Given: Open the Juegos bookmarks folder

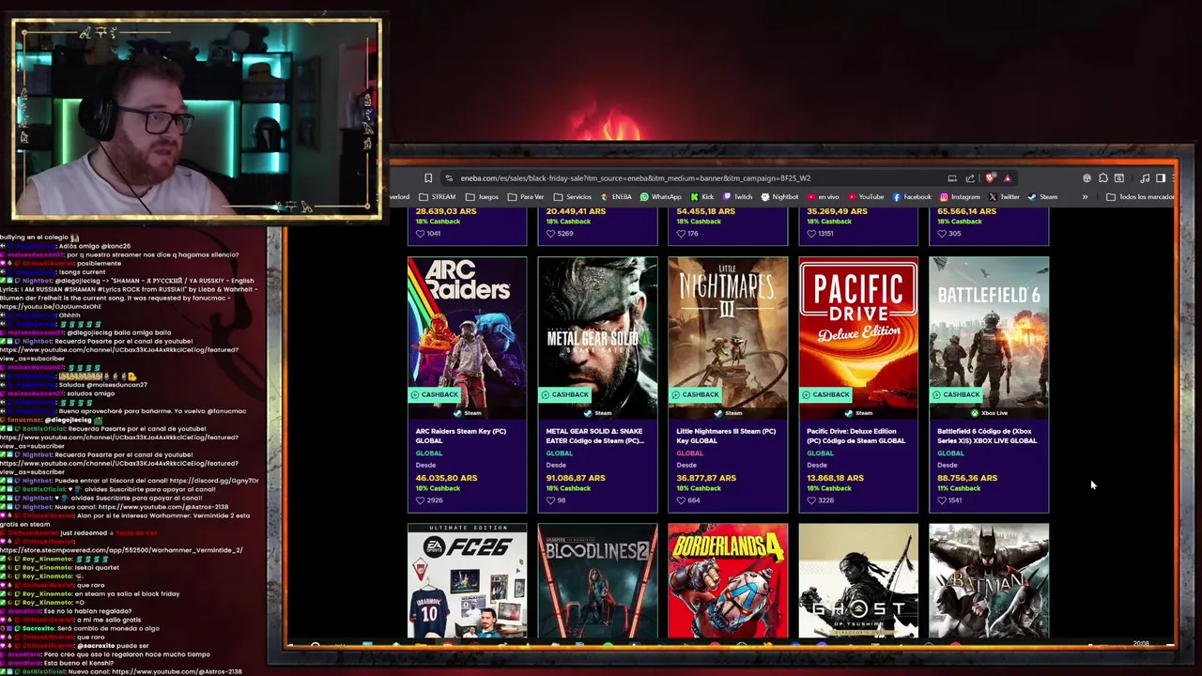Looking at the screenshot, I should pos(482,197).
